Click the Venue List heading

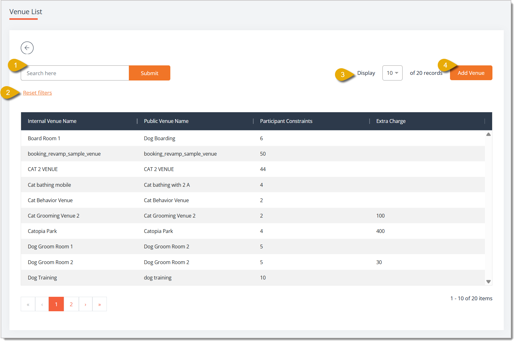click(x=26, y=12)
